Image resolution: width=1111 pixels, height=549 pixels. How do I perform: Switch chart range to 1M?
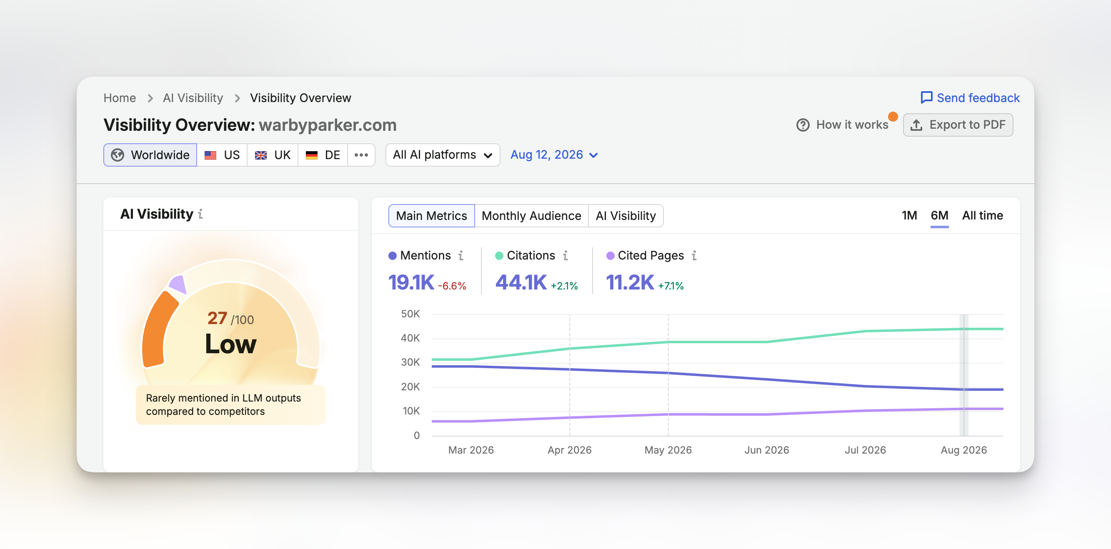coord(909,215)
